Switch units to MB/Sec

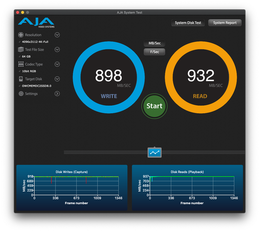pyautogui.click(x=154, y=43)
